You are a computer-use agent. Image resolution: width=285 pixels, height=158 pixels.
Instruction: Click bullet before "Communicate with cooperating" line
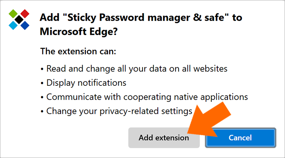42,98
